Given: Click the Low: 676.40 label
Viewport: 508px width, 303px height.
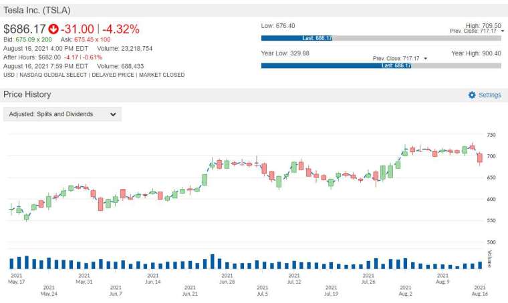Looking at the screenshot, I should click(278, 26).
